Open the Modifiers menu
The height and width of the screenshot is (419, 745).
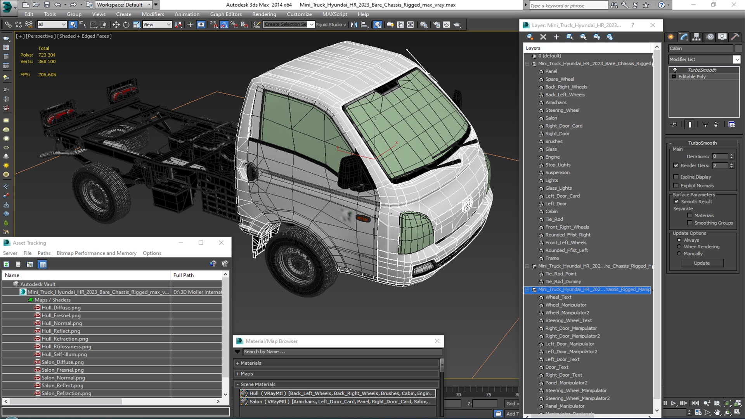pos(153,14)
